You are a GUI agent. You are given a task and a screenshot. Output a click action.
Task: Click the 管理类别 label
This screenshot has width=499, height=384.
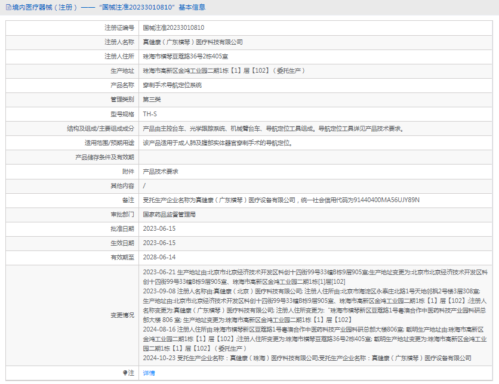122,100
